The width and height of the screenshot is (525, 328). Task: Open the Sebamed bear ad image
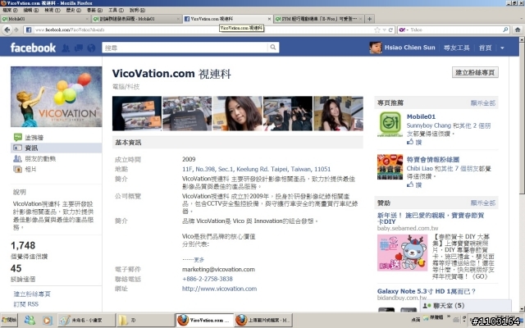click(x=402, y=253)
